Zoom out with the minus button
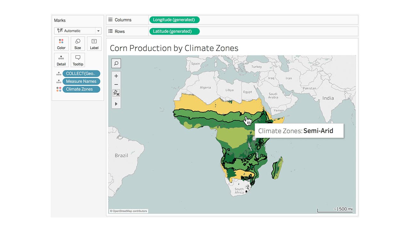 click(116, 84)
